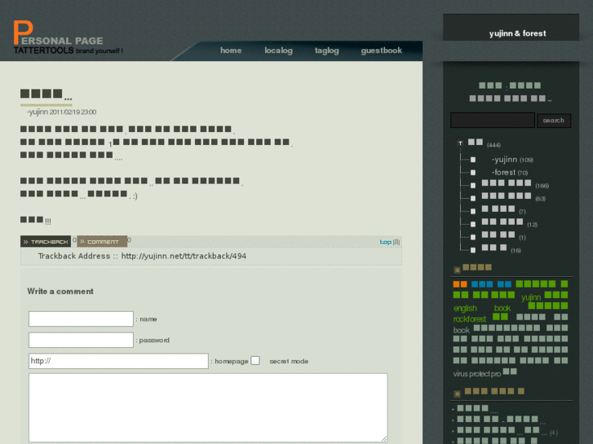Screen dimensions: 593x444
Task: Click the recent posts section header icon
Action: 457,393
